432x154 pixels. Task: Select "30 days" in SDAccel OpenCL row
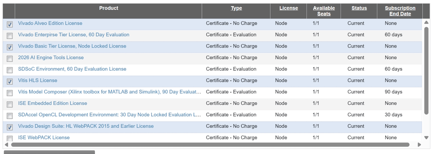(393, 115)
